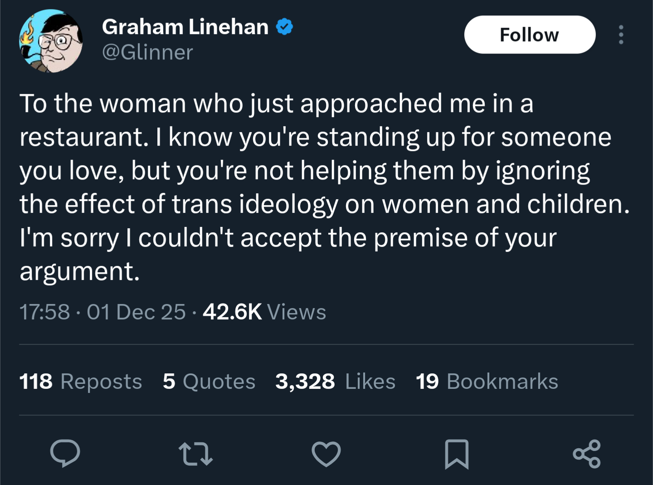Toggle the bookmark icon under the tweet
This screenshot has height=485, width=653.
point(456,454)
